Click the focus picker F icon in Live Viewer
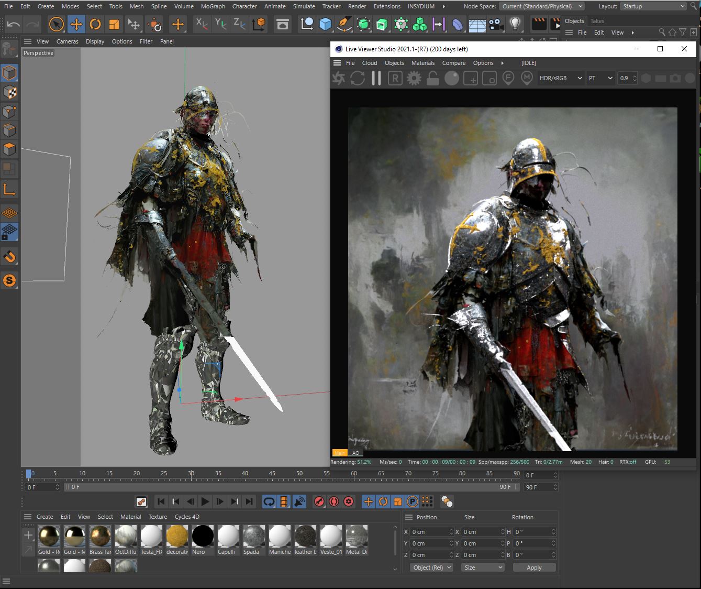 pos(508,78)
